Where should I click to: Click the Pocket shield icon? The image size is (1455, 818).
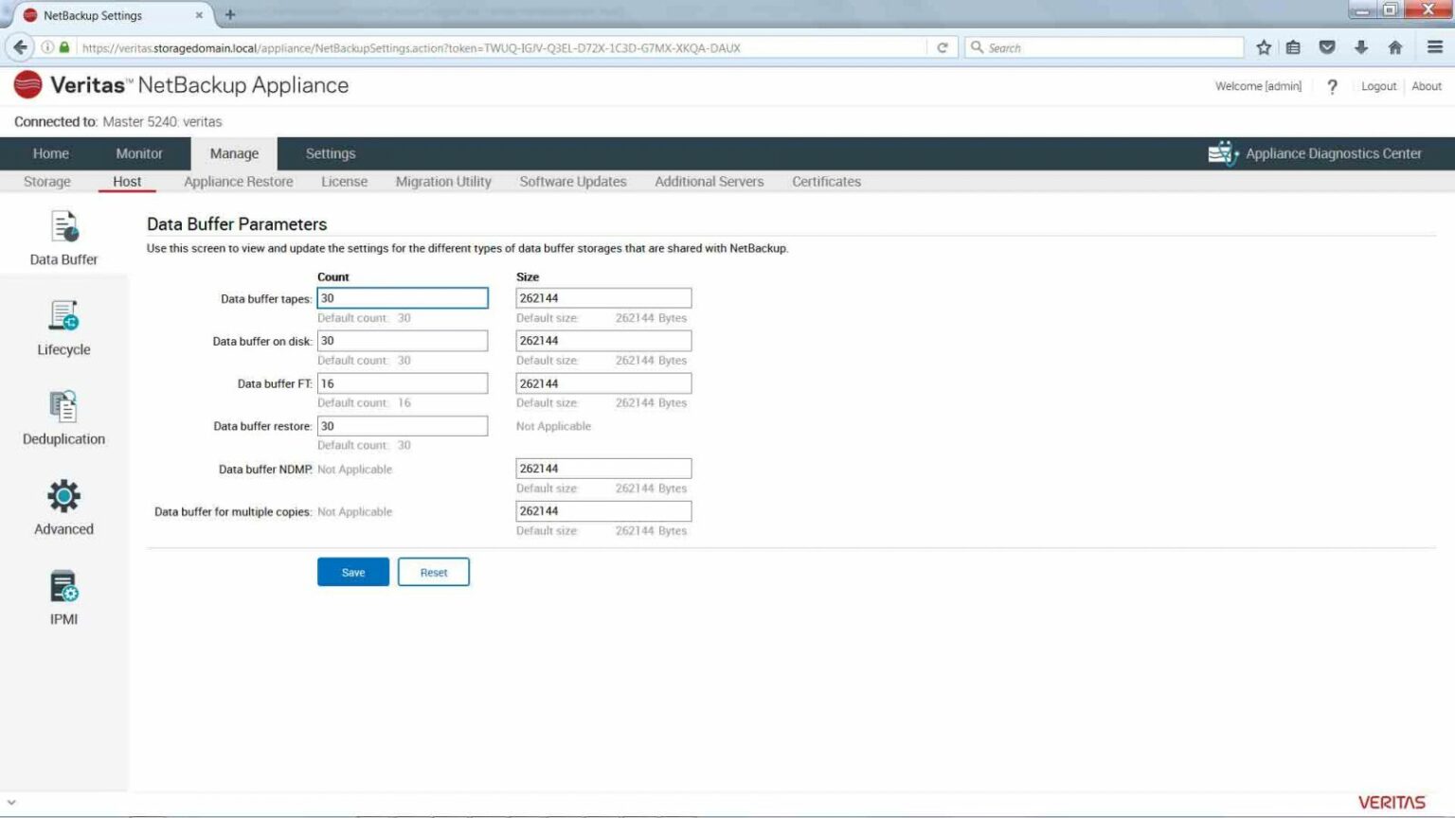tap(1327, 47)
